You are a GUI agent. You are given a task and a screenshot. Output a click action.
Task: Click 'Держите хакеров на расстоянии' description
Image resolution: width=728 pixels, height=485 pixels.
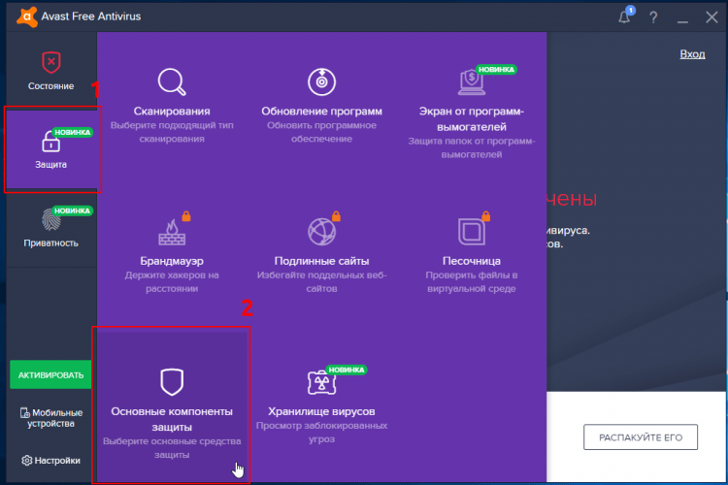tap(172, 281)
